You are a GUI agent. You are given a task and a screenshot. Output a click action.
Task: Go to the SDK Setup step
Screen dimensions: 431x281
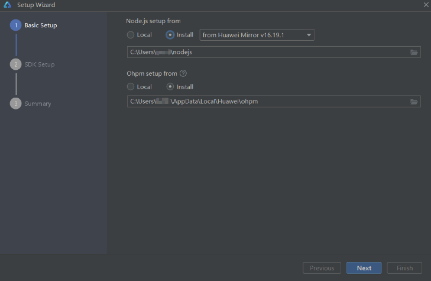pos(39,64)
